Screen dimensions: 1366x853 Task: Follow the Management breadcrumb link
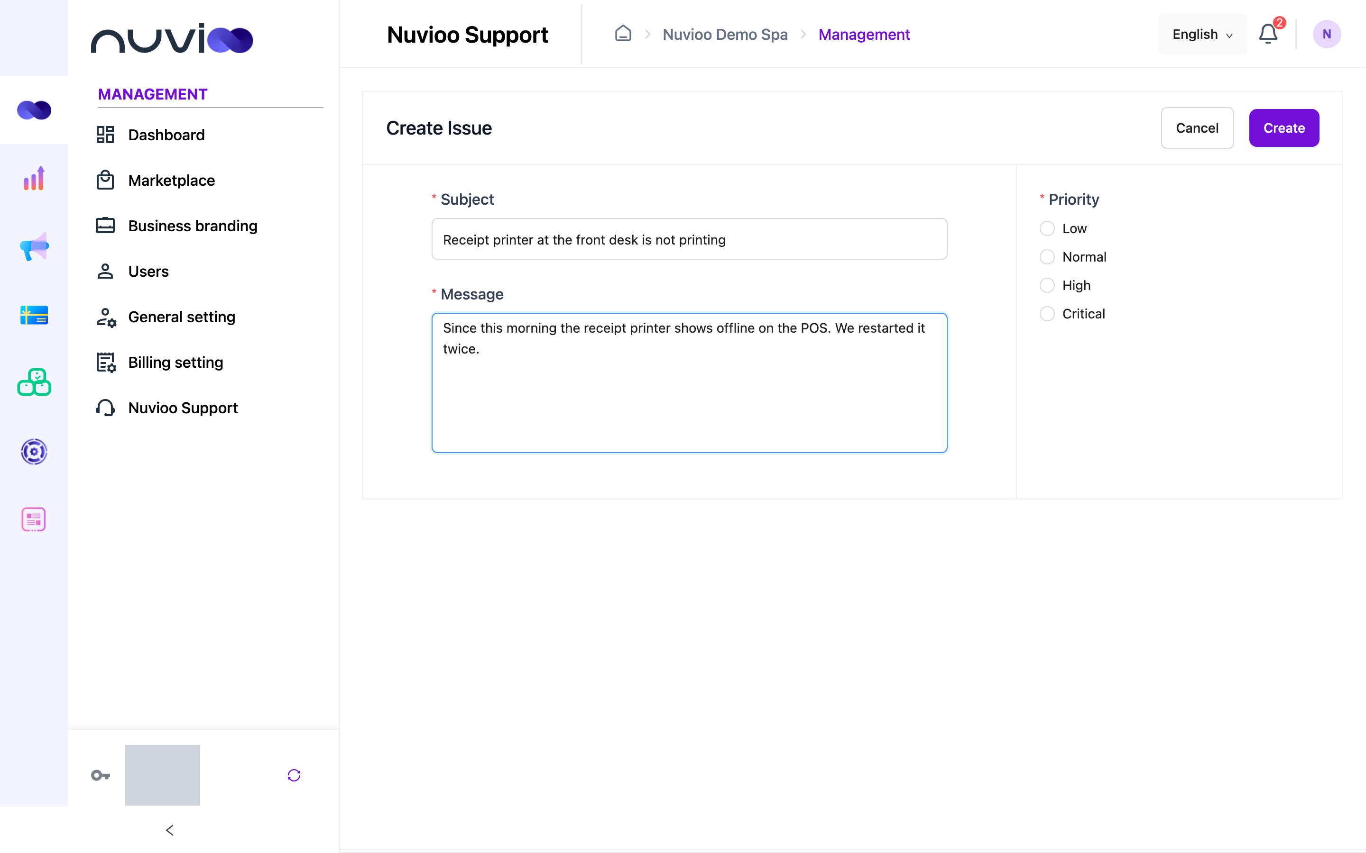(x=864, y=35)
